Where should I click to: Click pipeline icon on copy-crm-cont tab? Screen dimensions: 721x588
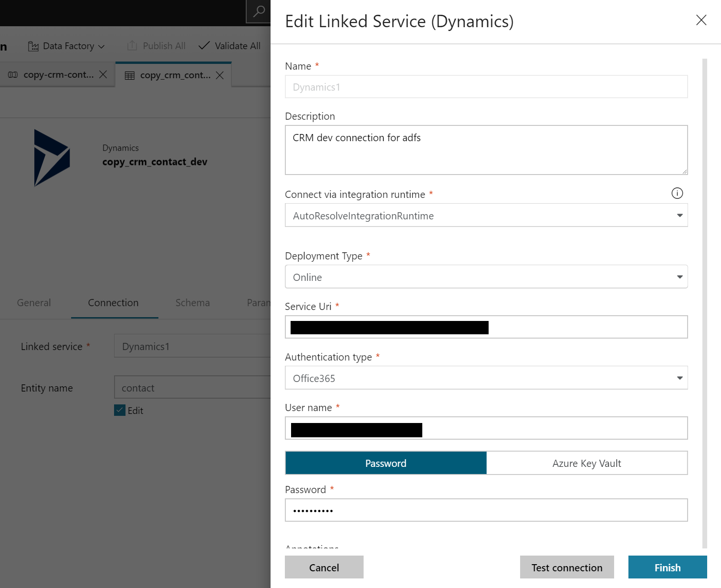(13, 75)
